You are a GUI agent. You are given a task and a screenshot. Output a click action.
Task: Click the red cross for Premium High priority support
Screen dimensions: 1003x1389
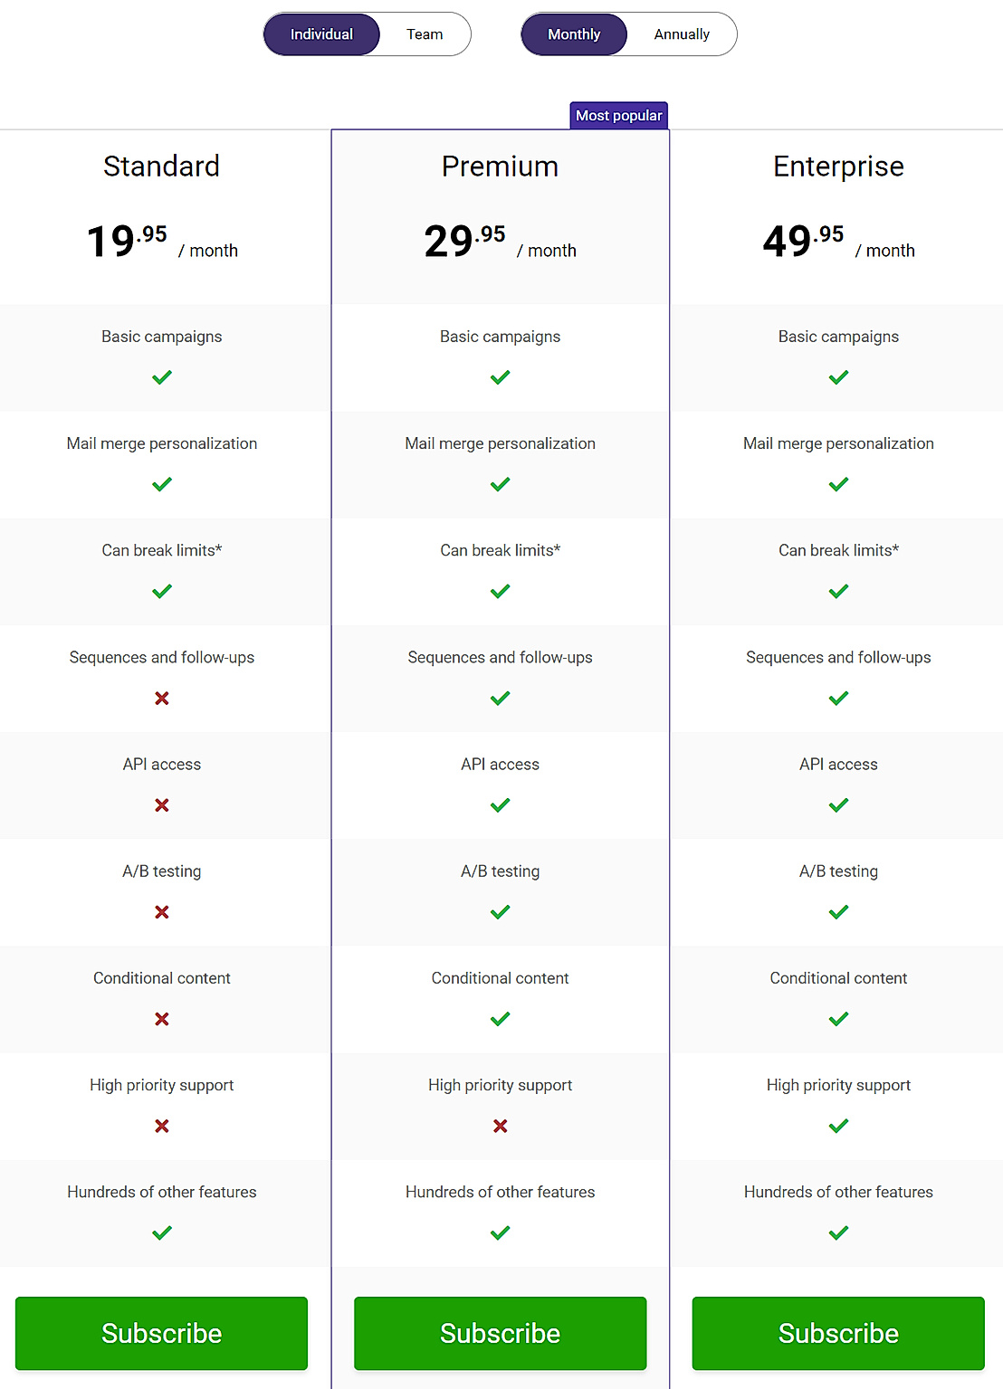coord(499,1126)
